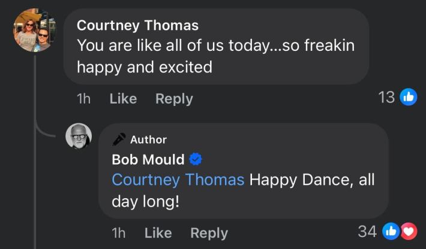This screenshot has height=249, width=426.
Task: Click the blue thumbs-up icon beside 13
Action: [409, 97]
